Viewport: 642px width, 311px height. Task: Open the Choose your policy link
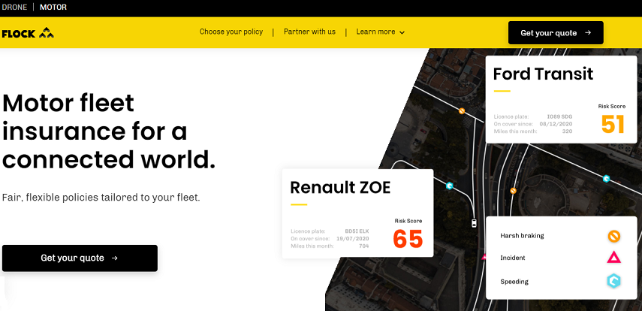(231, 32)
